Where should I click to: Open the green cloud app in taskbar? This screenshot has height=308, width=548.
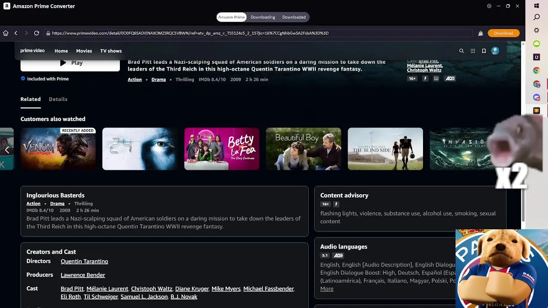click(536, 44)
